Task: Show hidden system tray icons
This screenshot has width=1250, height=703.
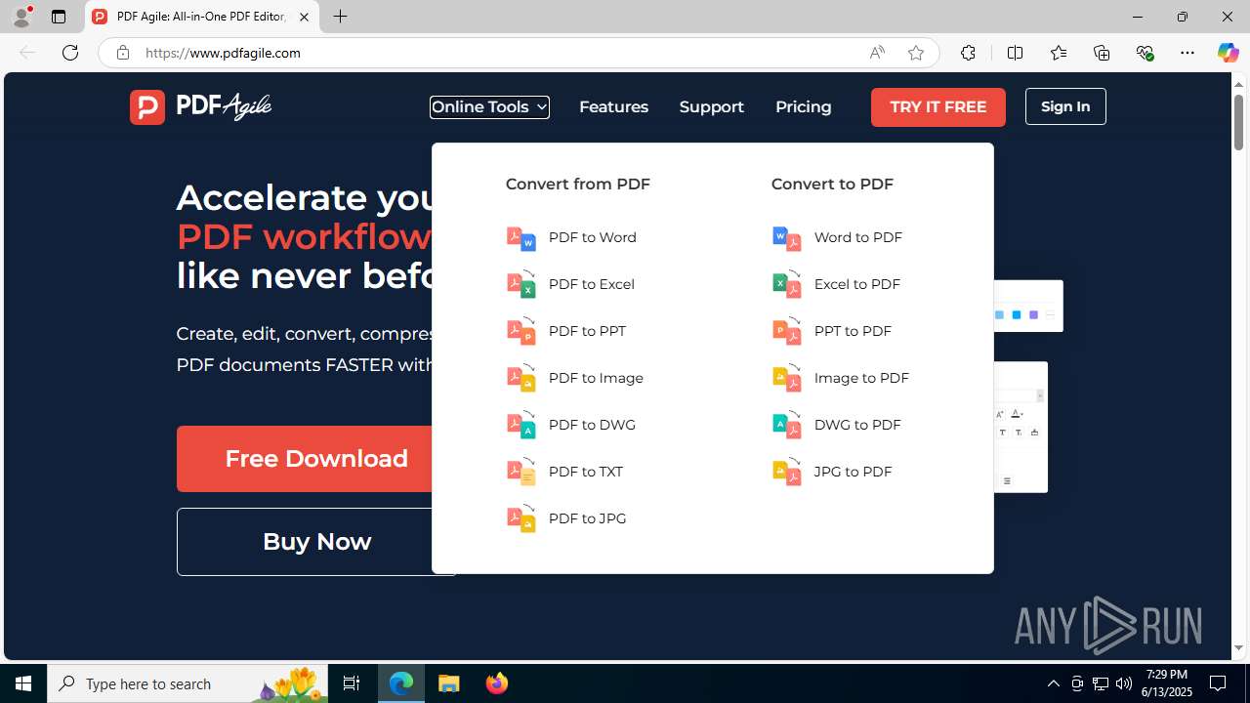Action: (x=1053, y=683)
